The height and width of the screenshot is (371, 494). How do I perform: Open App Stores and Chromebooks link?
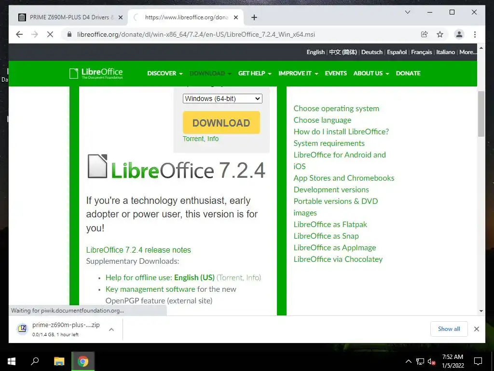(x=343, y=178)
